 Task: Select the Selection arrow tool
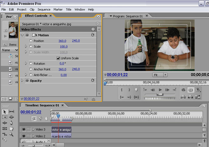[5, 111]
